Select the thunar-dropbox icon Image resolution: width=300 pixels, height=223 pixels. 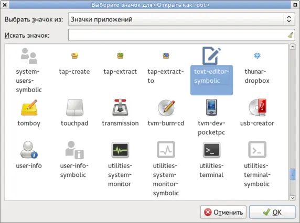click(257, 55)
